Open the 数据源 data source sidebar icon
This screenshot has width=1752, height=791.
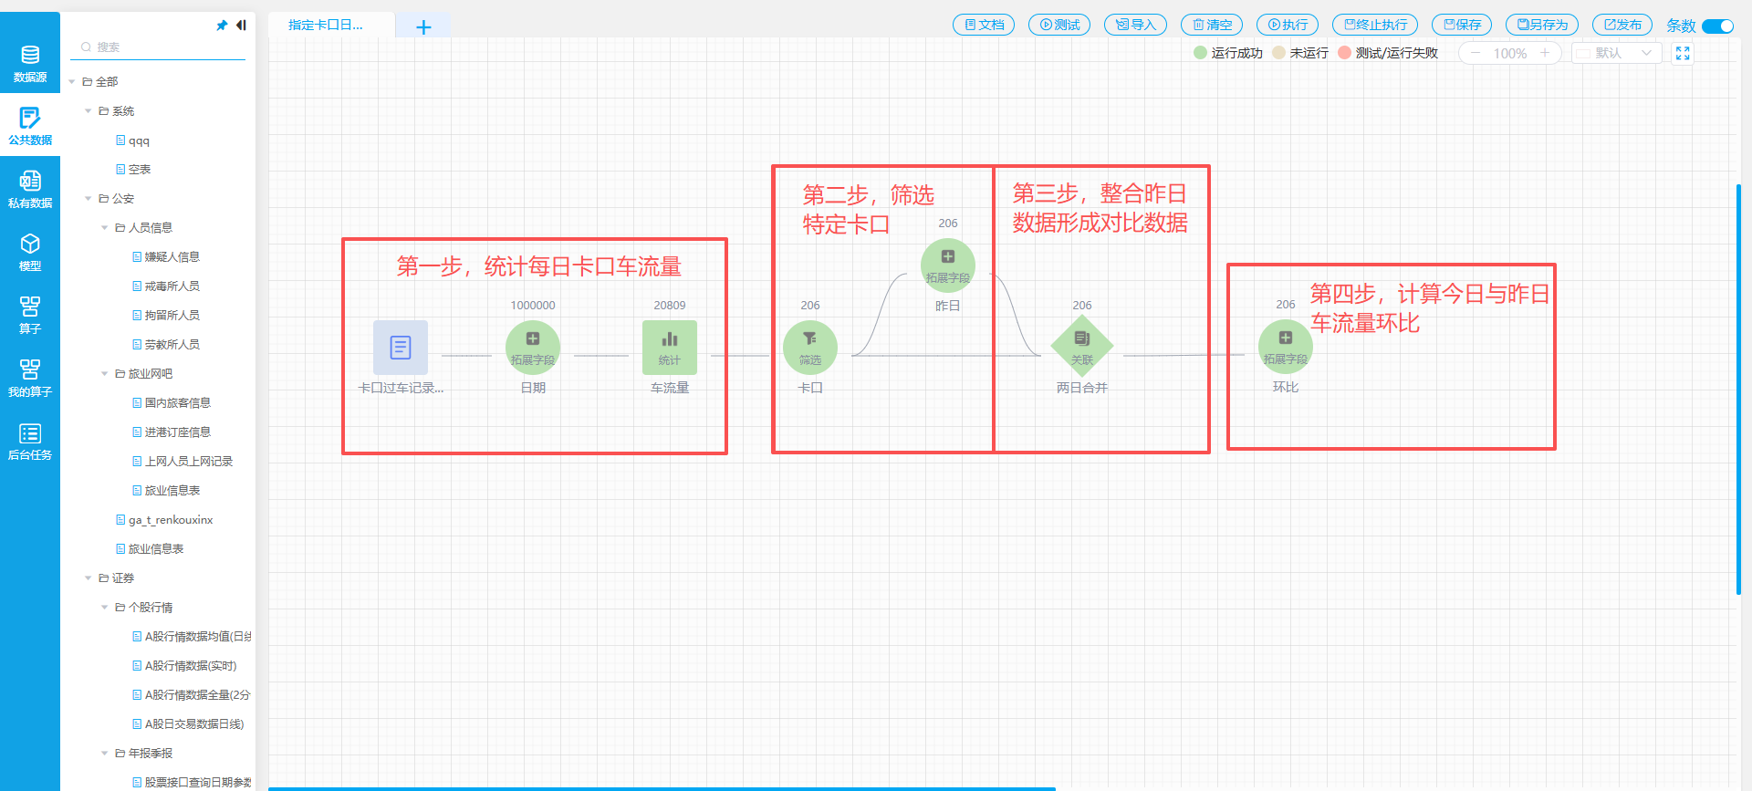30,63
